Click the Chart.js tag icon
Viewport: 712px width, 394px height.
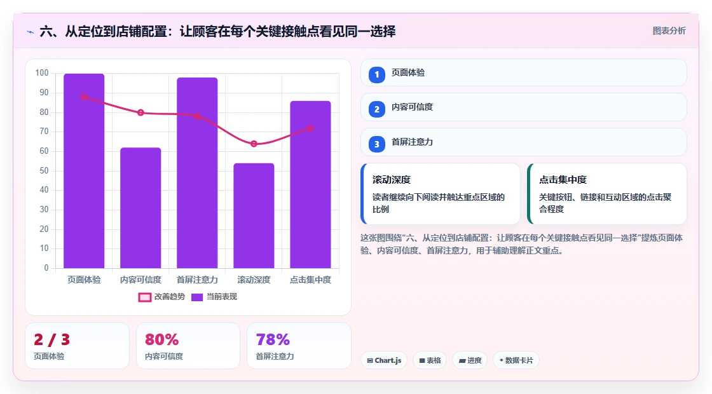pos(370,360)
